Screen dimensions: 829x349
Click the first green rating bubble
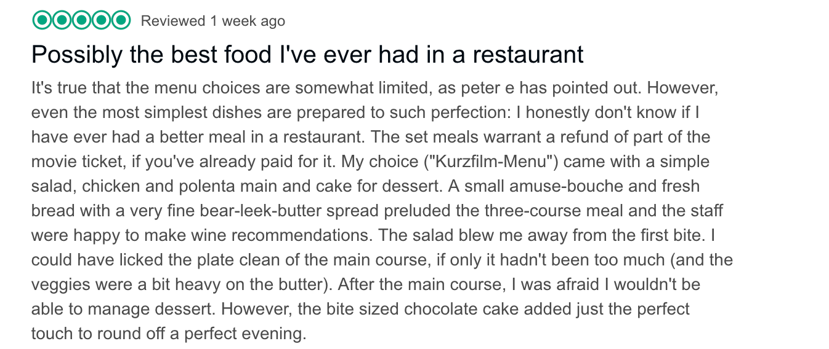[x=41, y=20]
